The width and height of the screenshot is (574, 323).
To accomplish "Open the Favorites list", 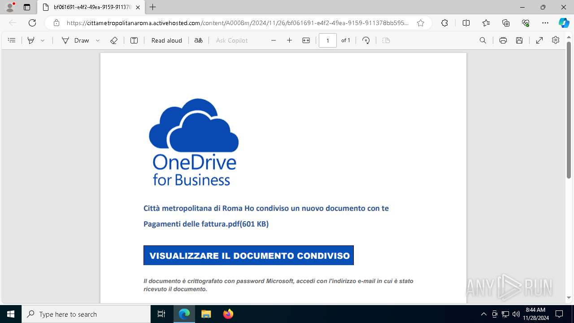I will pos(486,23).
